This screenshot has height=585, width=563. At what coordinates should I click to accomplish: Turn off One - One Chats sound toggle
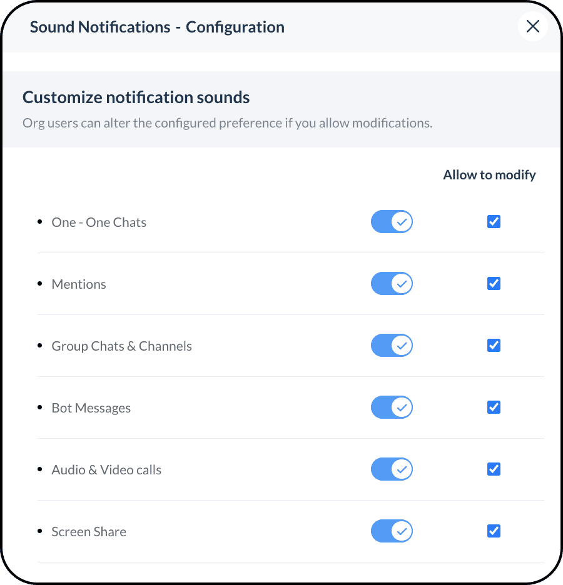click(x=392, y=222)
